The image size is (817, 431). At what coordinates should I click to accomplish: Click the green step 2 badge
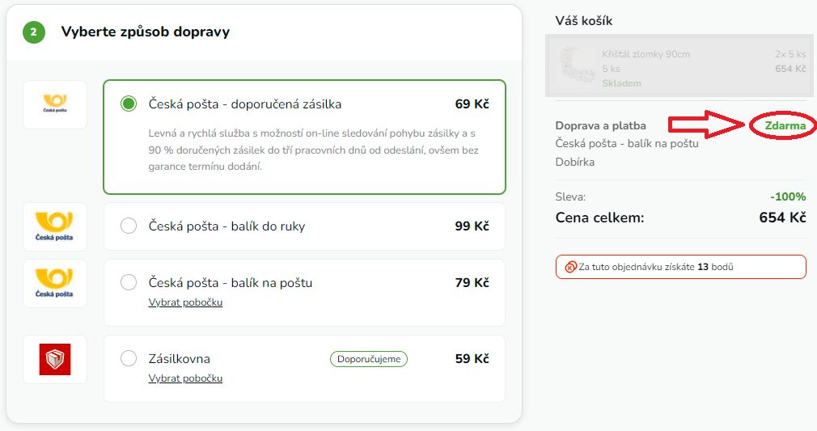click(x=34, y=32)
